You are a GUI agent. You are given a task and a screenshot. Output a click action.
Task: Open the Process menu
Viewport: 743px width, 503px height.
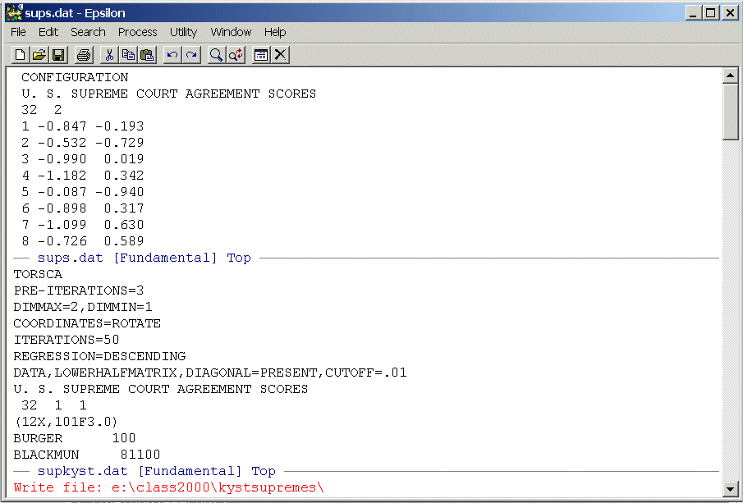click(137, 32)
